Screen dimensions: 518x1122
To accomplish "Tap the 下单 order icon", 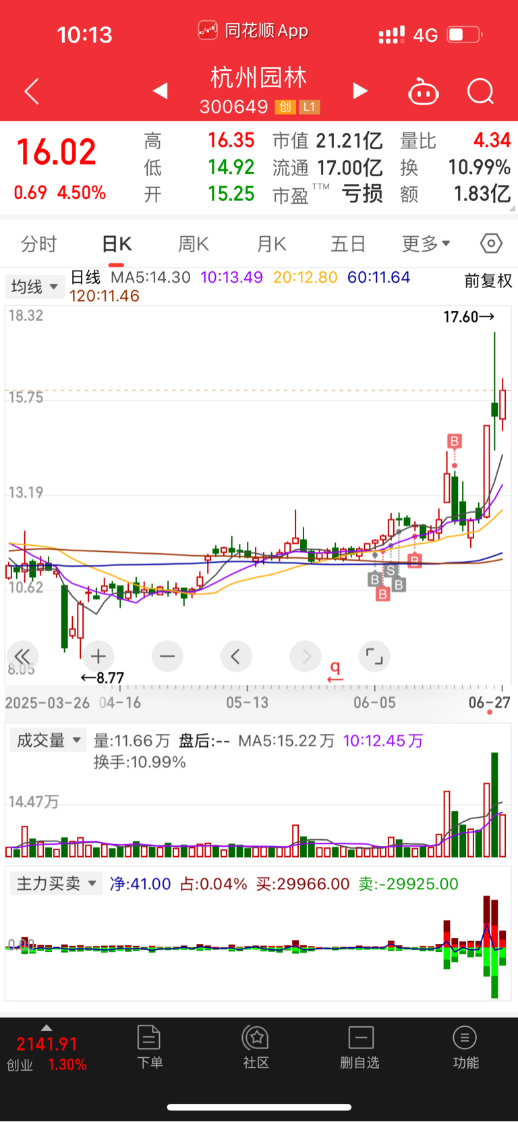I will (x=149, y=1047).
